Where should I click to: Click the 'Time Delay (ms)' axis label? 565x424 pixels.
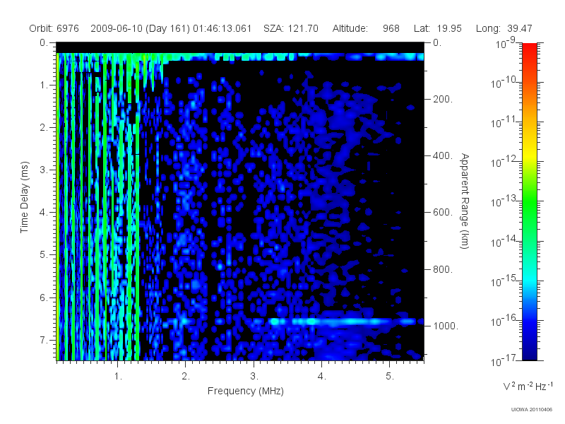pos(24,197)
